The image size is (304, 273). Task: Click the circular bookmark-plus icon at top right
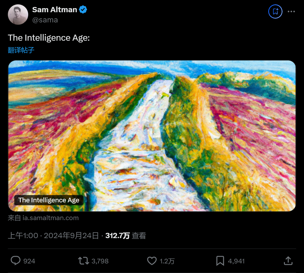[275, 12]
